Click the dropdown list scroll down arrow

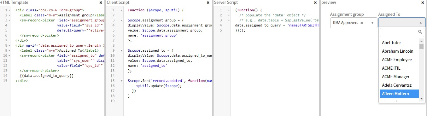tap(421, 99)
